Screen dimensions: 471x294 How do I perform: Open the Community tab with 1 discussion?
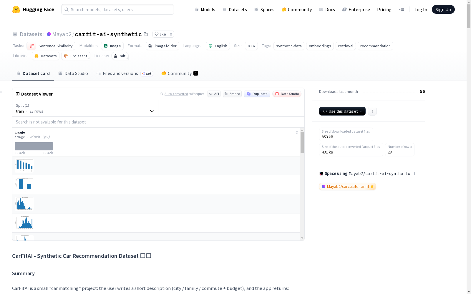click(180, 73)
